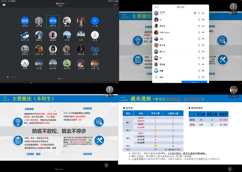The height and width of the screenshot is (172, 242).
Task: Toggle the microphone icon for 石锦涛
Action: pyautogui.click(x=199, y=13)
